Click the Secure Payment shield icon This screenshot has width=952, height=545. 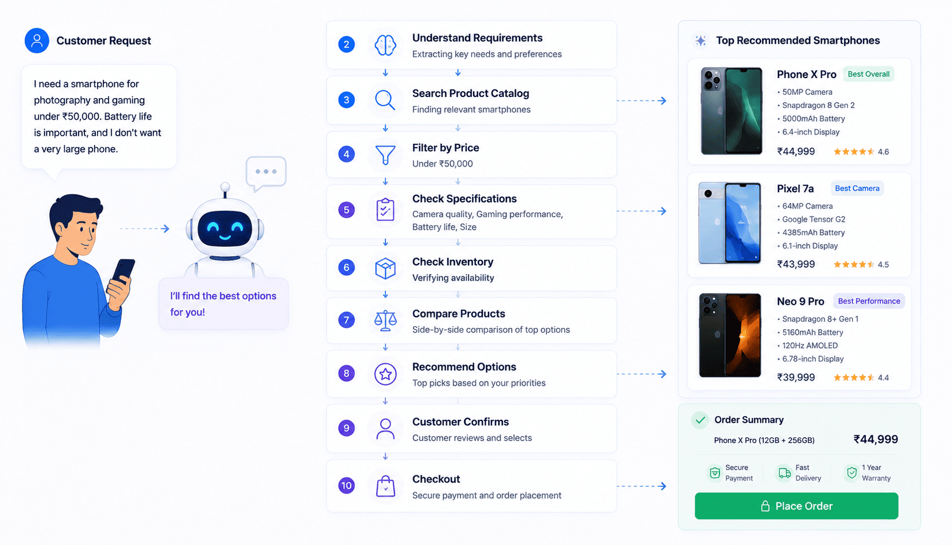point(715,473)
